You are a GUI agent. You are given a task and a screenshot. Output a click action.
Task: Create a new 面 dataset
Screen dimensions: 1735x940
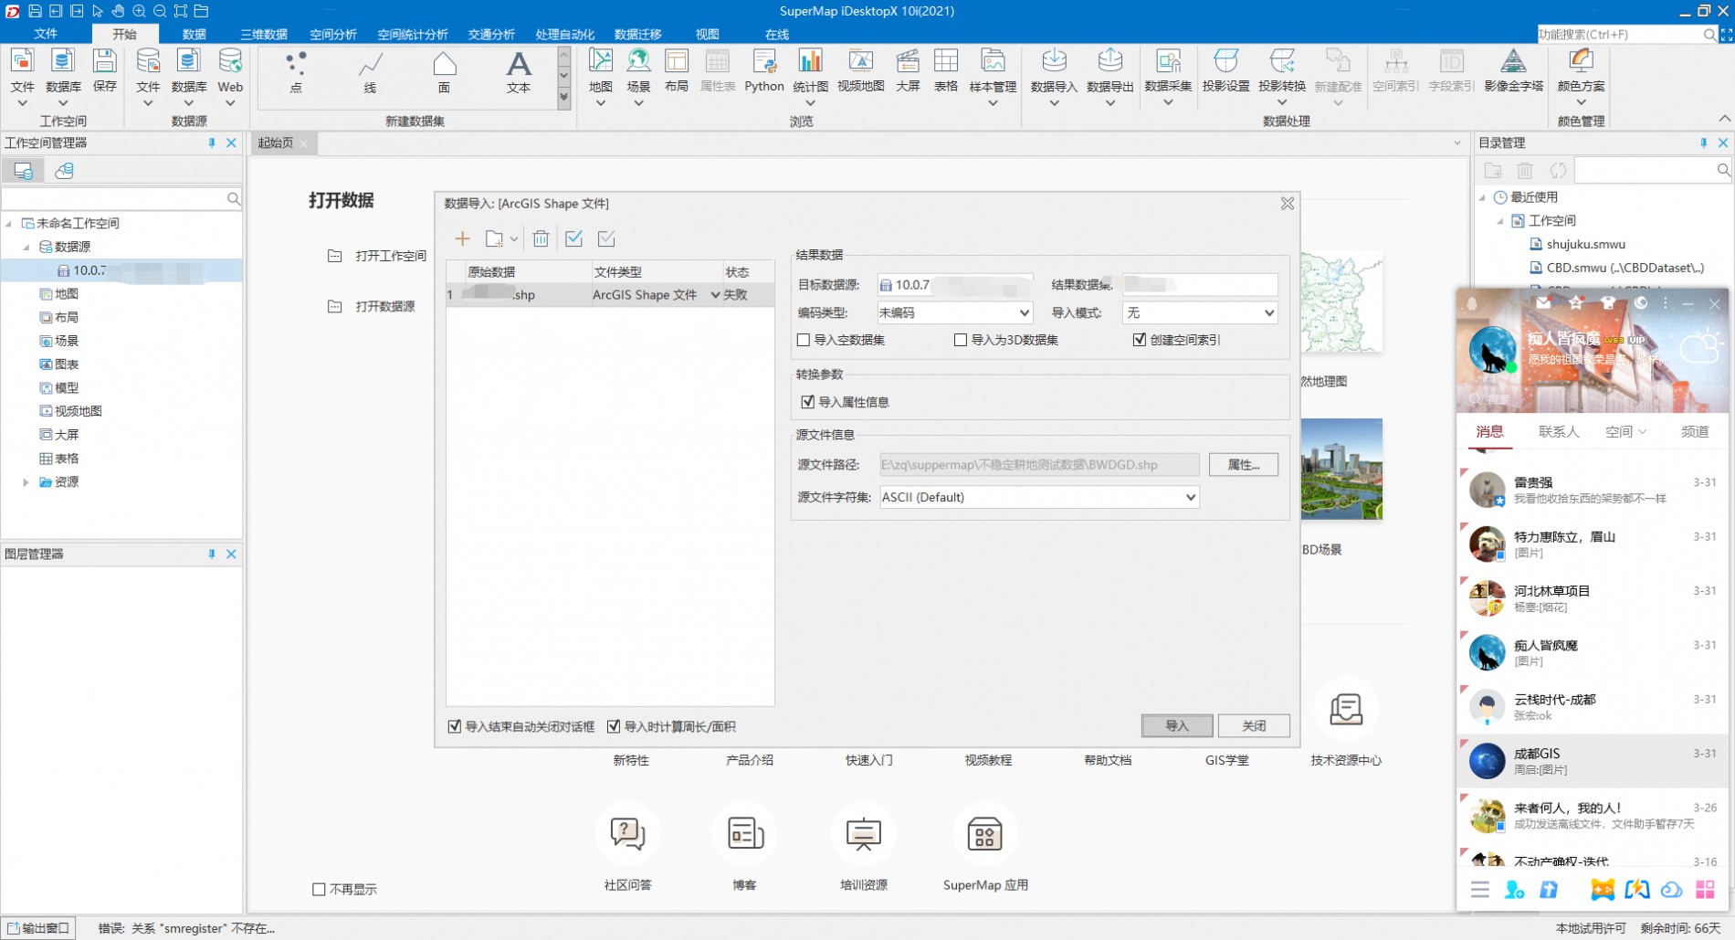444,72
